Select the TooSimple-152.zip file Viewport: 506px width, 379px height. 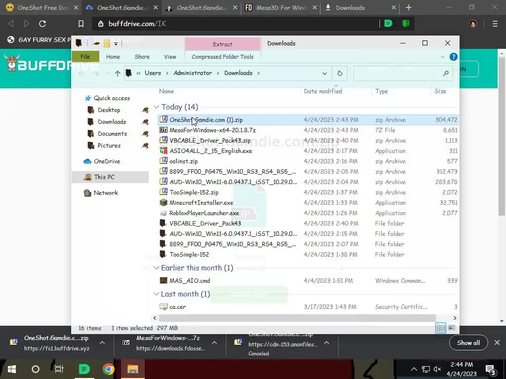point(194,192)
